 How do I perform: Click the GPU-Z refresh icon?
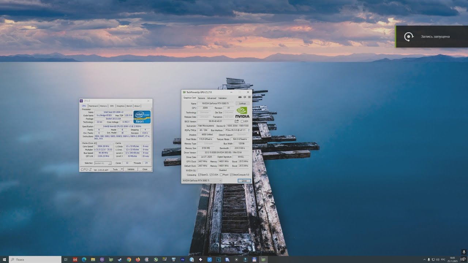click(245, 97)
